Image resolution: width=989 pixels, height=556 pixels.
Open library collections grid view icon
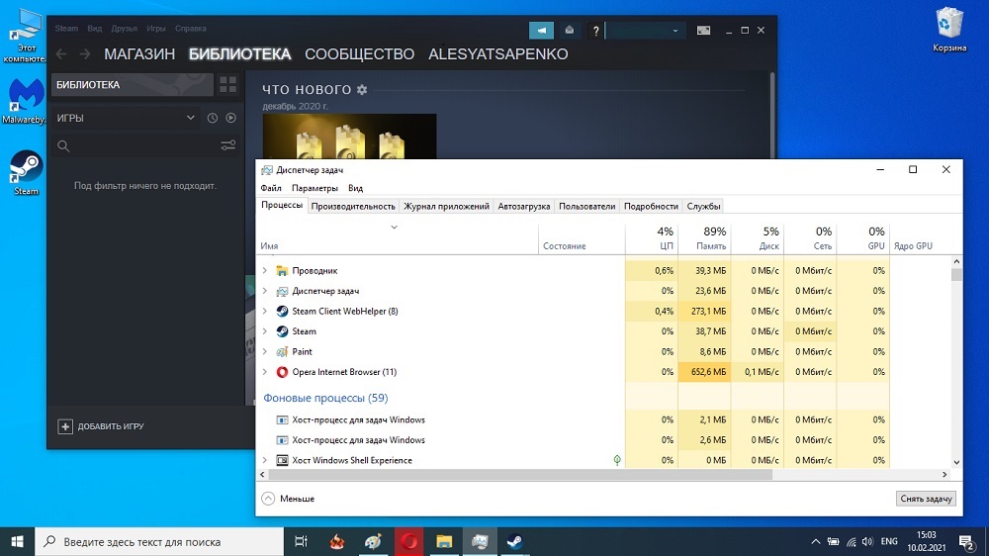click(x=228, y=85)
